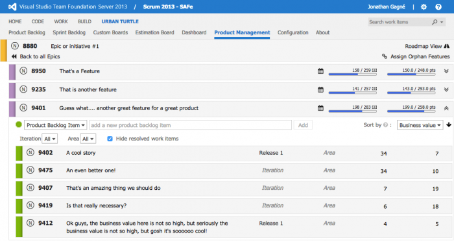Go to the HOME menu
This screenshot has width=454, height=241.
(15, 21)
